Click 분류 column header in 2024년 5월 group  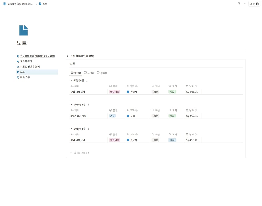coord(113,134)
